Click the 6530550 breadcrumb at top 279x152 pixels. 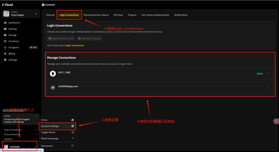(48, 5)
